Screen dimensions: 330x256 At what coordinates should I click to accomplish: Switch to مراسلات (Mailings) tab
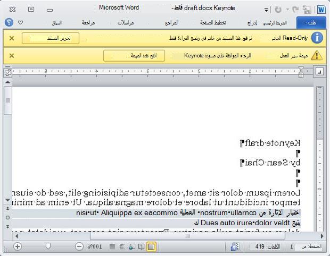(x=126, y=23)
